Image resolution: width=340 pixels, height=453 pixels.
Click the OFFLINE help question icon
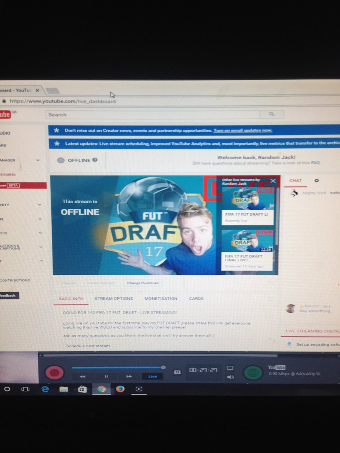tap(95, 160)
